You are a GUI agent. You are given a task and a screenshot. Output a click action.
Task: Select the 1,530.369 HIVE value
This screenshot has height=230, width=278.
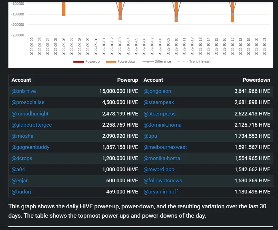click(252, 180)
